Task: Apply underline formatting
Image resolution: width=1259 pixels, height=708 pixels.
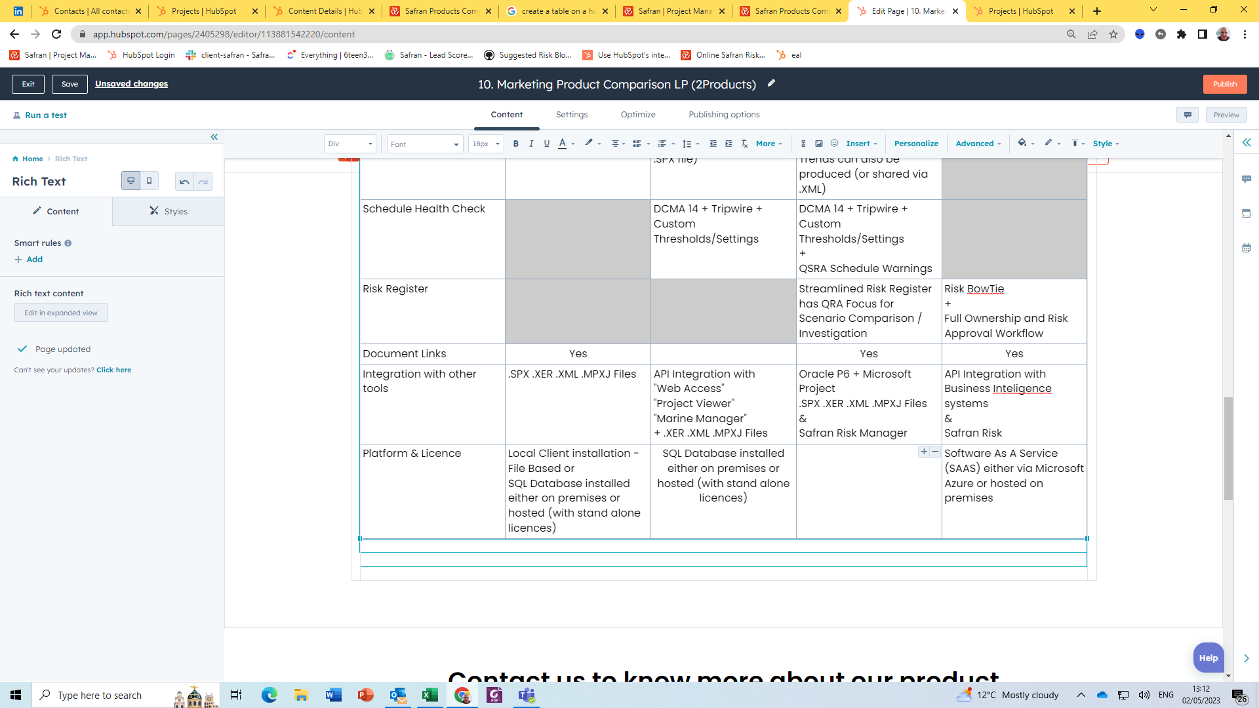Action: tap(547, 144)
